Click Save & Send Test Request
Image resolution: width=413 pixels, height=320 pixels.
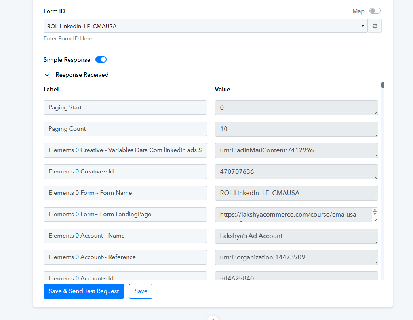(x=84, y=291)
